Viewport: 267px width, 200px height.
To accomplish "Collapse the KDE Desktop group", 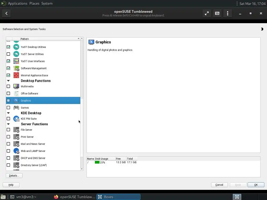I will (x=8, y=113).
